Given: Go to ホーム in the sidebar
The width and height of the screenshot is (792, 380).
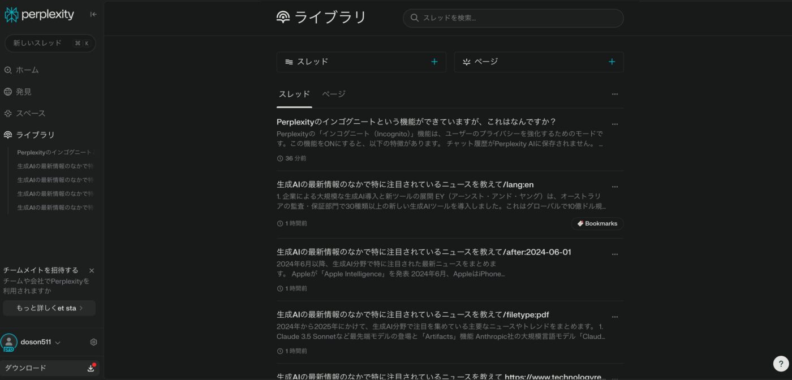Looking at the screenshot, I should coord(27,70).
